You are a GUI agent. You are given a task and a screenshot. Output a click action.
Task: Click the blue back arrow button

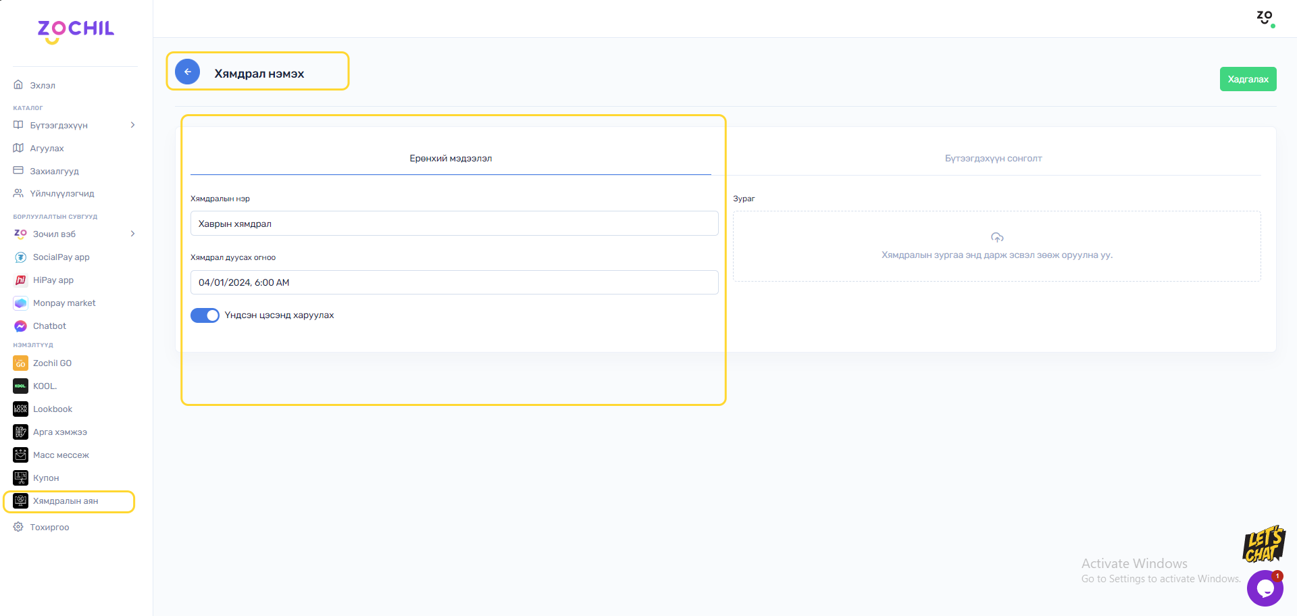187,72
